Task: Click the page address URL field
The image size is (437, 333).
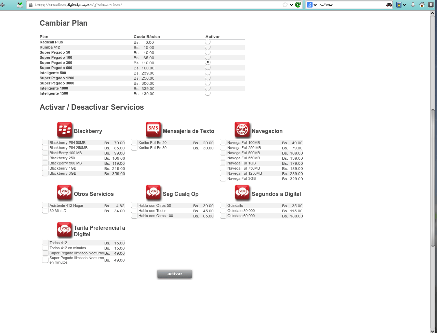Action: pyautogui.click(x=157, y=5)
